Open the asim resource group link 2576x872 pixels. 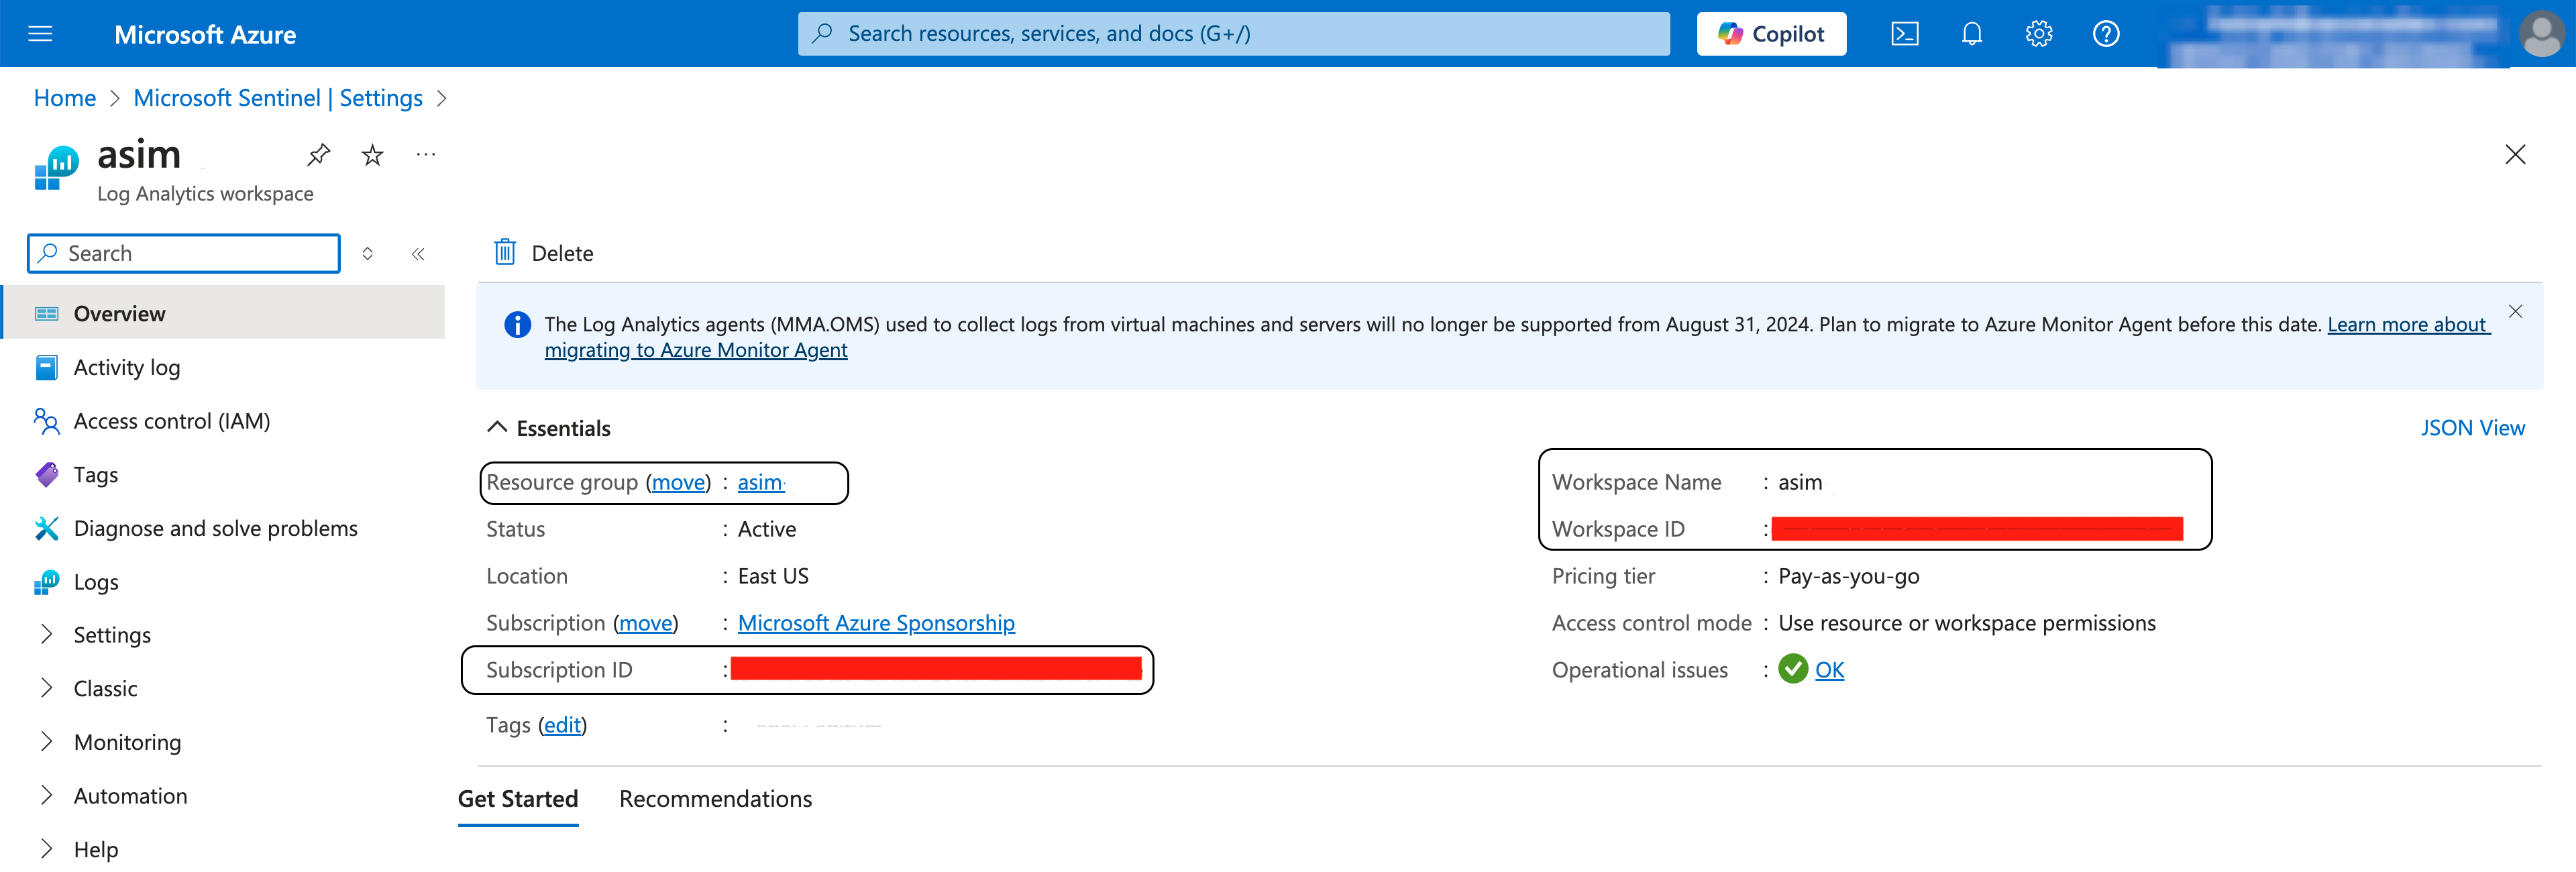click(760, 483)
